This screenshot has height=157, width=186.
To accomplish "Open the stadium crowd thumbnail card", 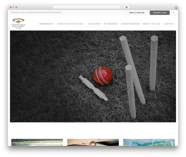I will click(x=37, y=143).
